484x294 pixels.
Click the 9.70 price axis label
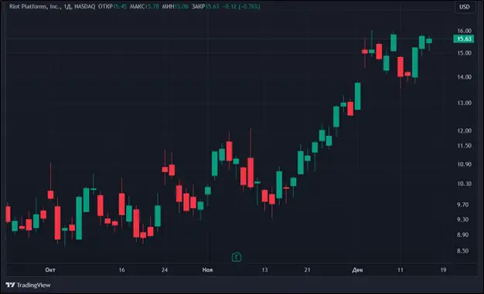click(x=462, y=204)
